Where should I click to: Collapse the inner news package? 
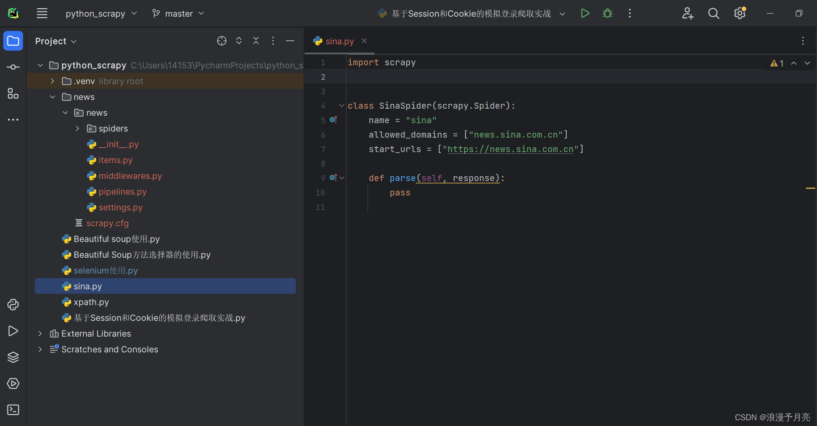point(65,113)
